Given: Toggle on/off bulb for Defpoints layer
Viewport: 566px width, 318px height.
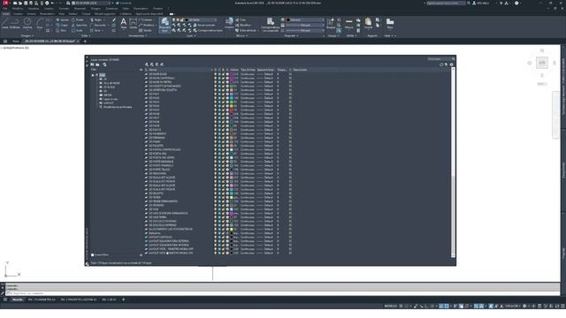Looking at the screenshot, I should tap(216, 233).
